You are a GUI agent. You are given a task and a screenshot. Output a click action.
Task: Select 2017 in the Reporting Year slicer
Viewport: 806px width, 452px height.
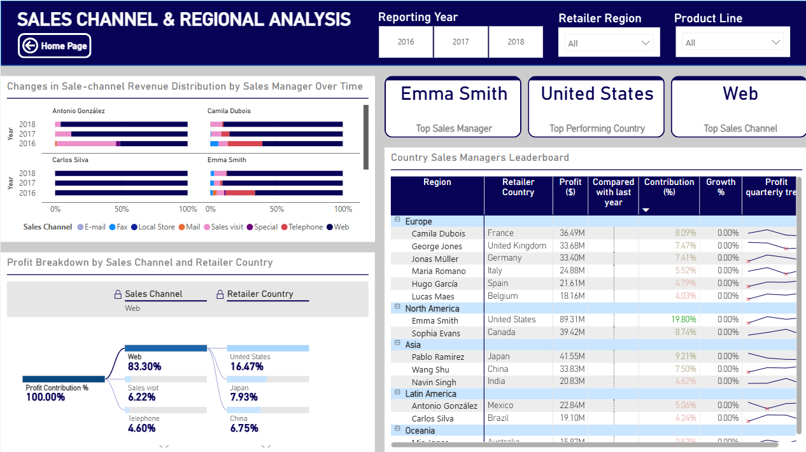coord(461,42)
